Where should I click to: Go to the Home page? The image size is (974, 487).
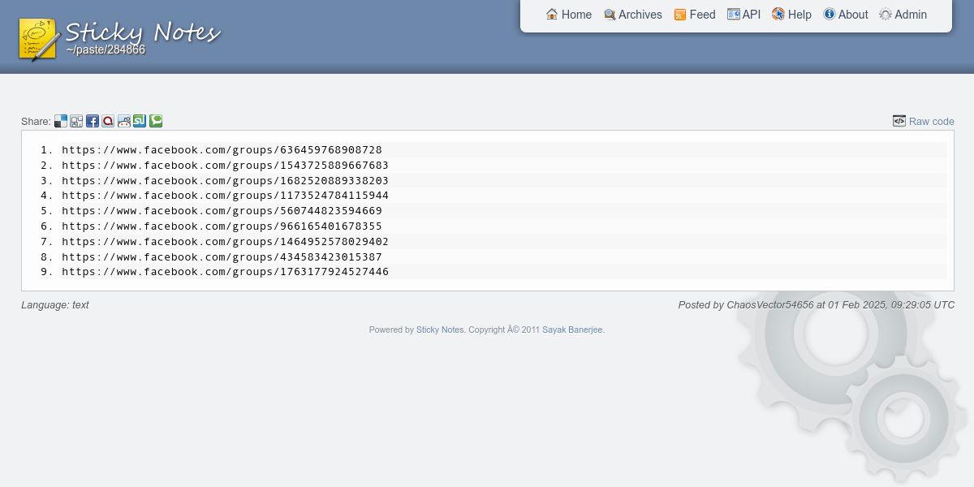point(569,15)
